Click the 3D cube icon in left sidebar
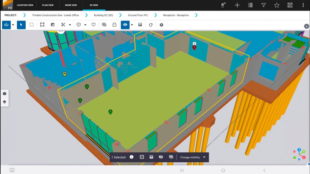The height and width of the screenshot is (174, 310). point(4,93)
